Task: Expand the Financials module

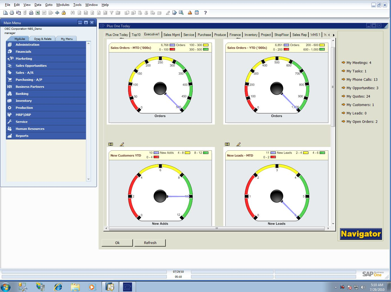Action: pyautogui.click(x=23, y=52)
